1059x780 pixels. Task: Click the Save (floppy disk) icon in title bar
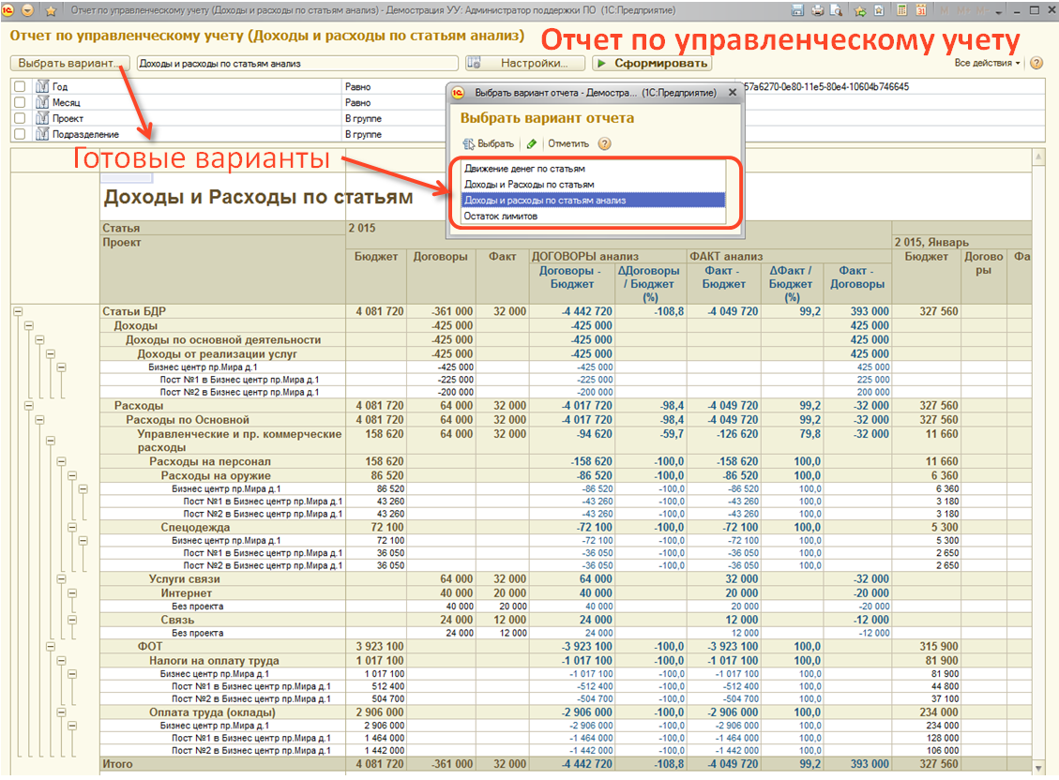tap(798, 10)
